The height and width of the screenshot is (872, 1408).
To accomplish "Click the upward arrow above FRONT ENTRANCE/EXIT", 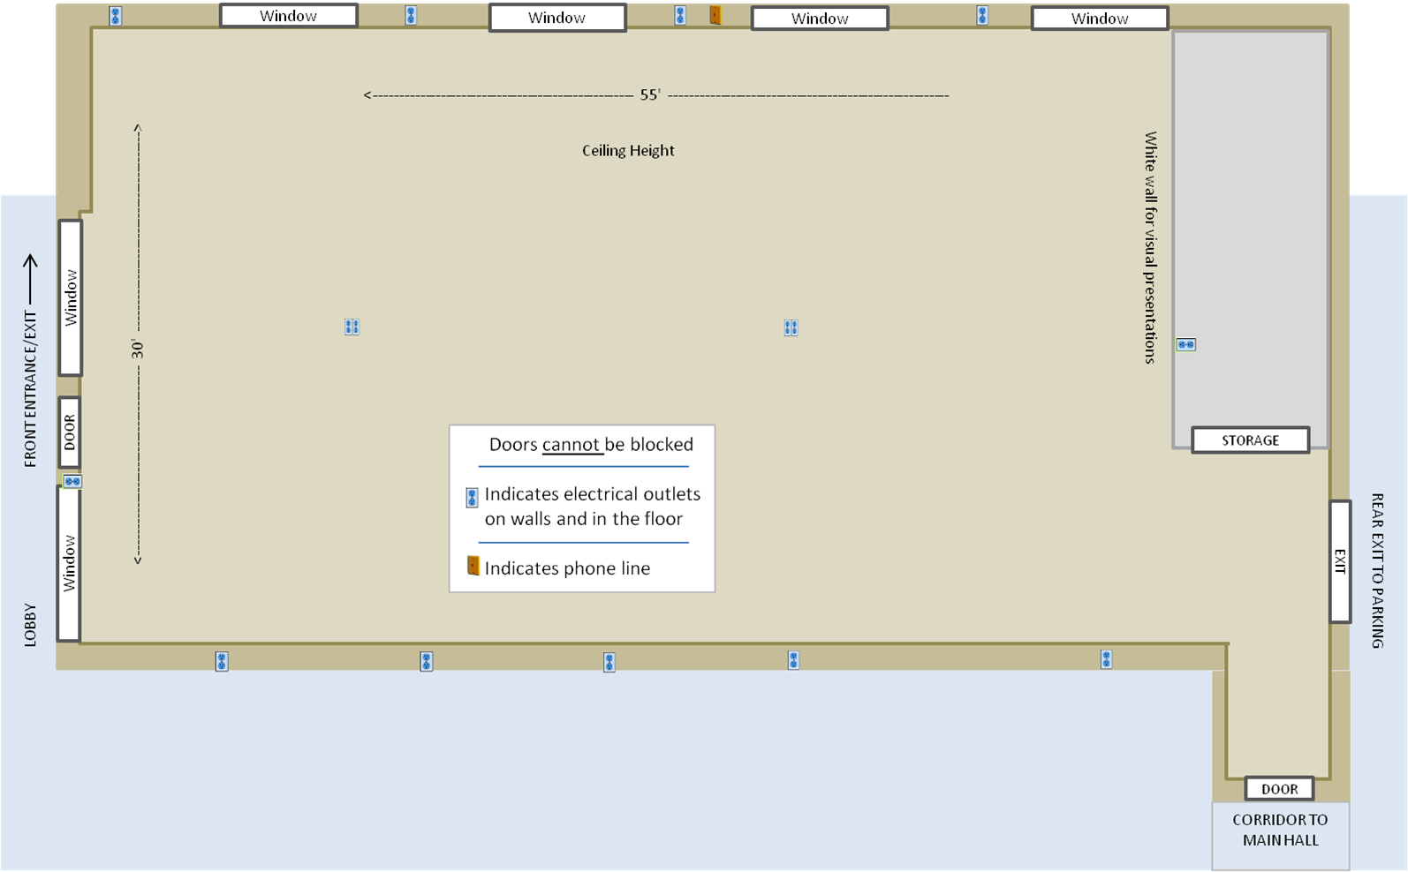I will 30,281.
